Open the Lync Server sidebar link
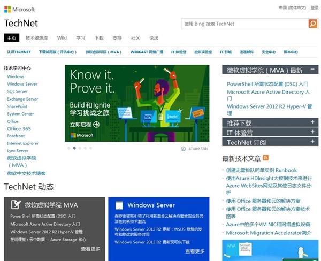Viewport: 321px width, 261px height. (x=18, y=151)
